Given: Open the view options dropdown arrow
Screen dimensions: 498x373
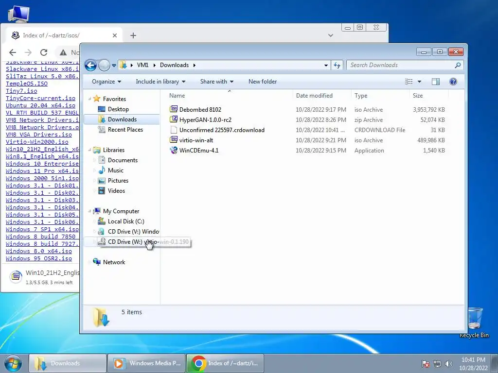Looking at the screenshot, I should click(x=419, y=82).
